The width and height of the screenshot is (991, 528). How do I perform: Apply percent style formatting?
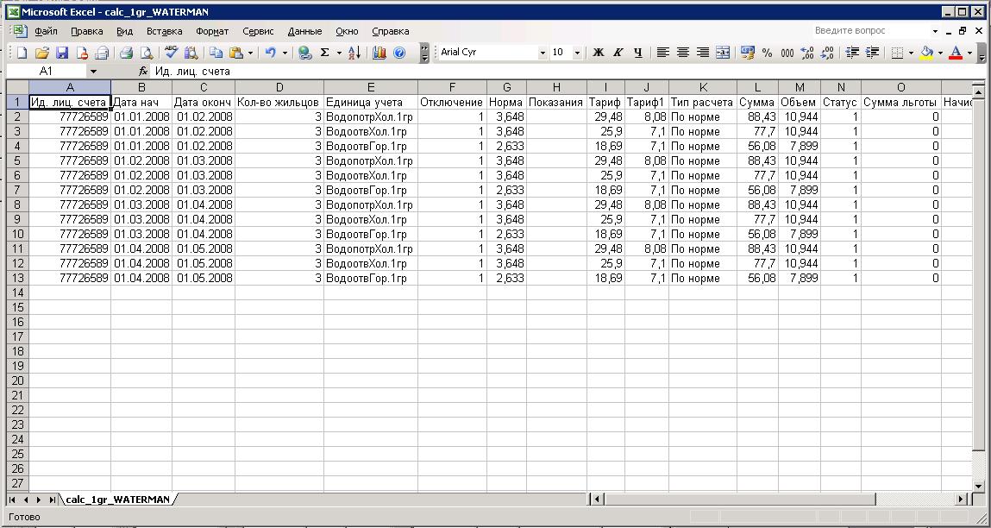point(767,53)
